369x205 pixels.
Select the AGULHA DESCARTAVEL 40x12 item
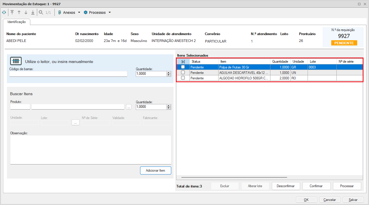pyautogui.click(x=244, y=73)
